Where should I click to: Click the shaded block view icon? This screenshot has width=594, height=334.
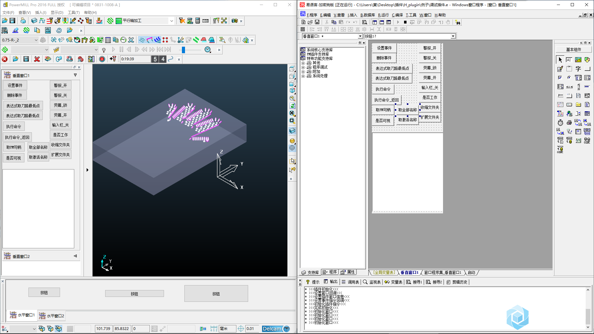click(x=292, y=131)
